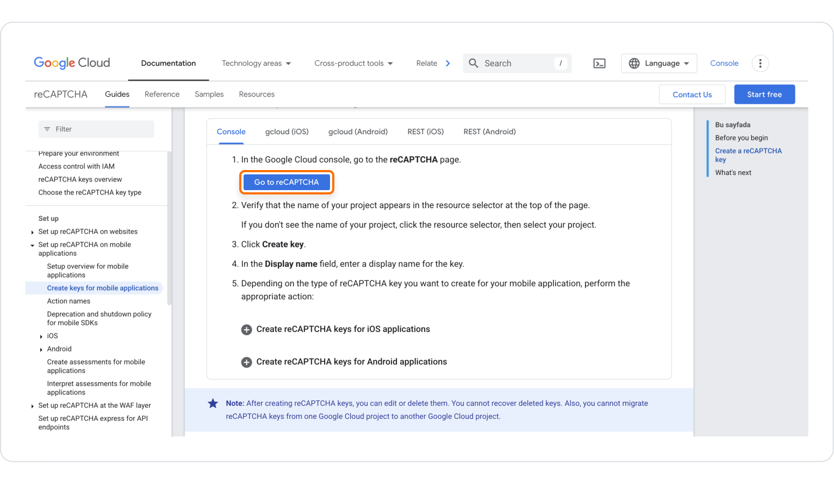Select the Console instructions tab

point(231,132)
